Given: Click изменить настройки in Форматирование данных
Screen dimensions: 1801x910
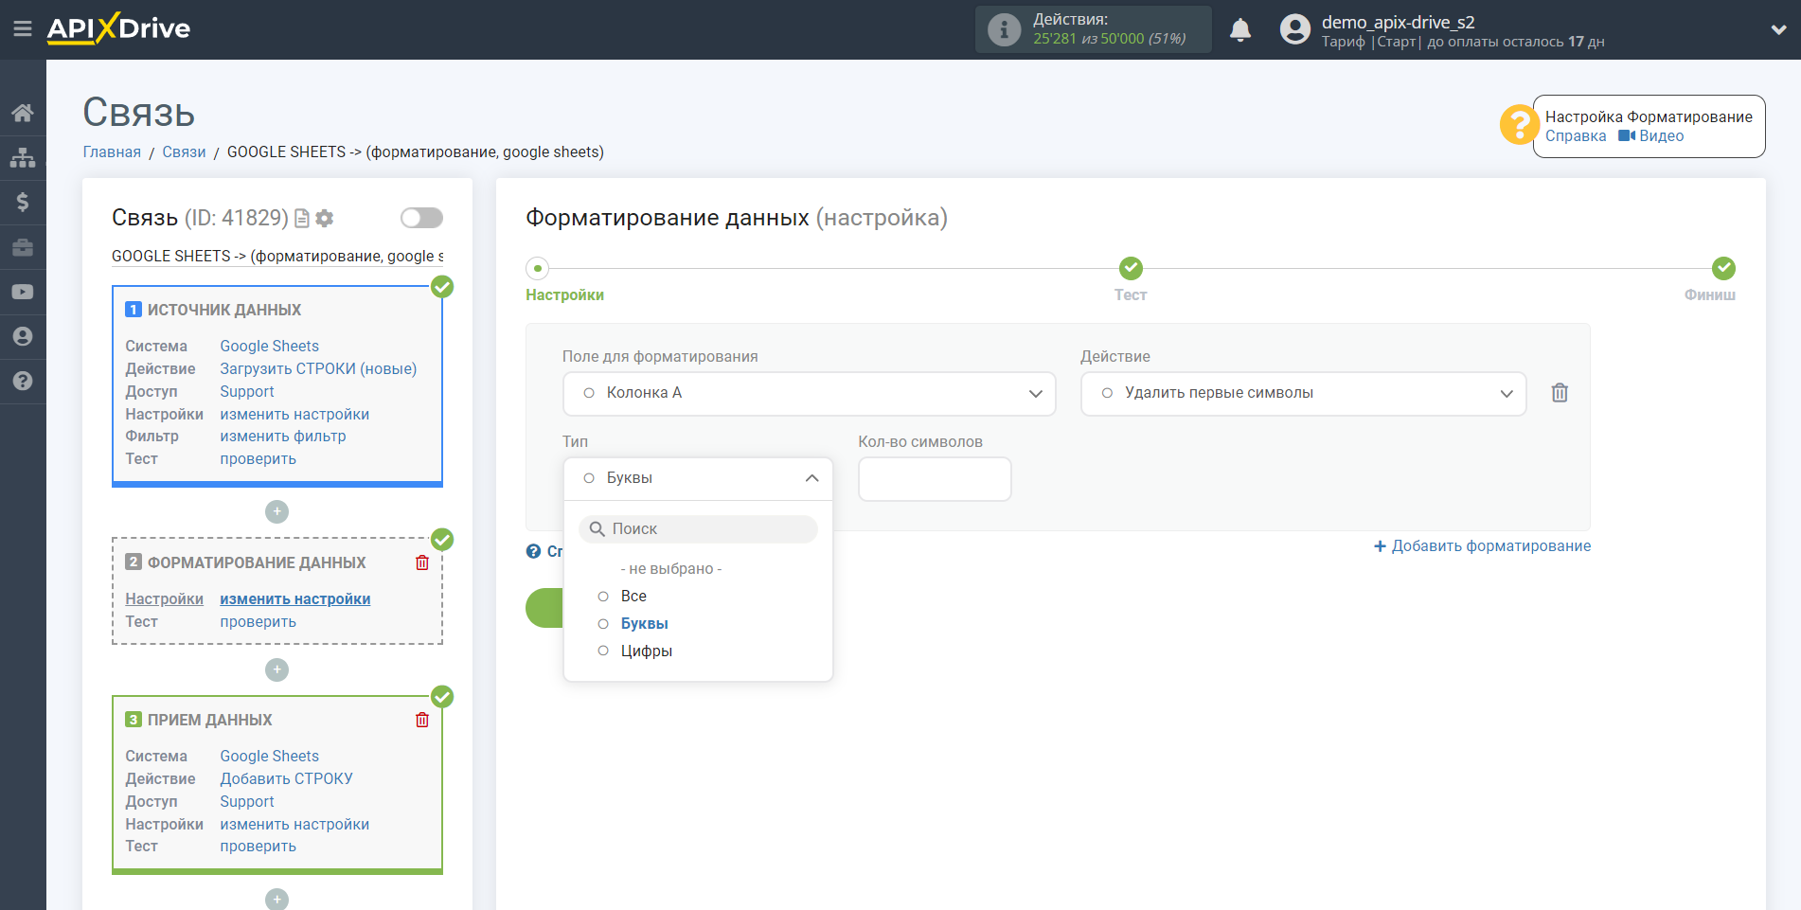Looking at the screenshot, I should [x=294, y=598].
